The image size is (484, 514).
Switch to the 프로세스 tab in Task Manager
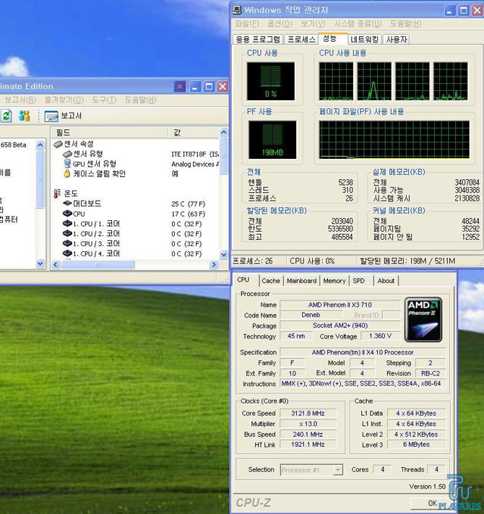(x=301, y=40)
